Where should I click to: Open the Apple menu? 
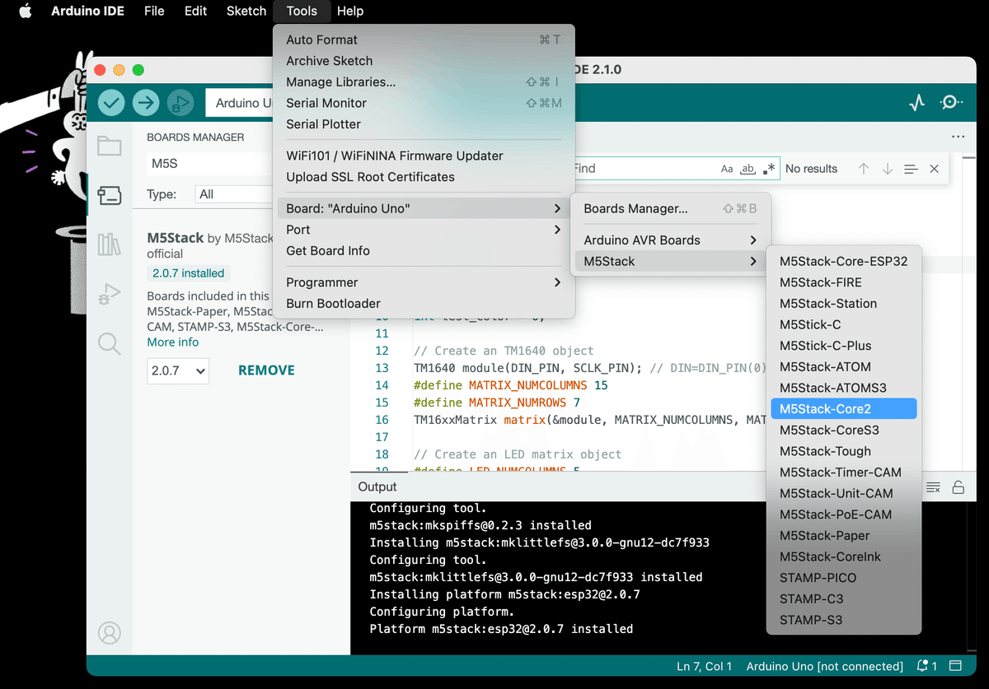click(x=25, y=12)
